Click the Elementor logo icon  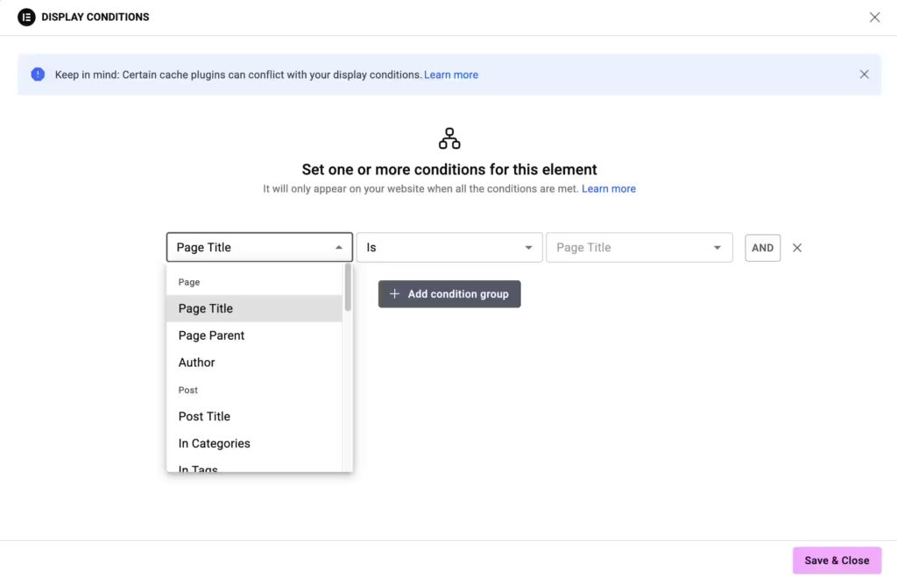point(26,17)
